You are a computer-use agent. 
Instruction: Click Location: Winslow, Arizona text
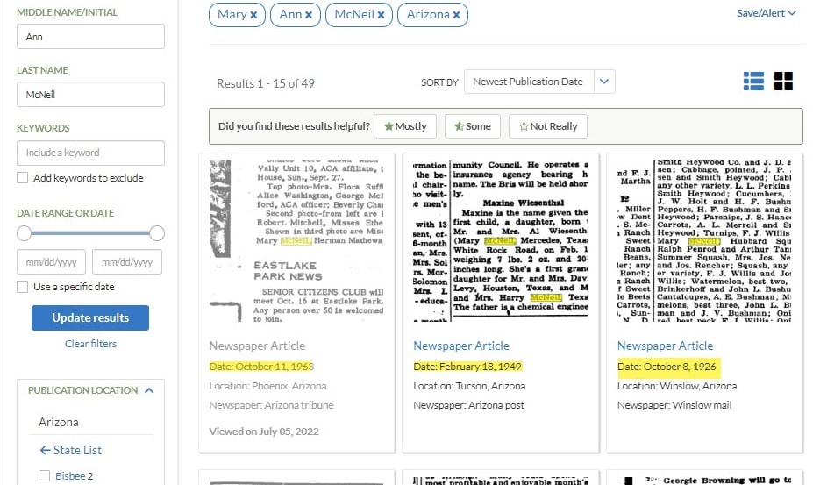[x=677, y=386]
